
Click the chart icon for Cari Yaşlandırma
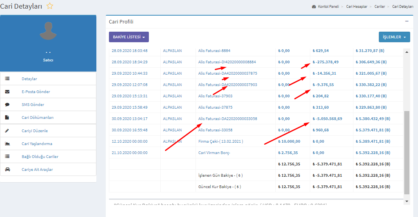[x=7, y=143]
